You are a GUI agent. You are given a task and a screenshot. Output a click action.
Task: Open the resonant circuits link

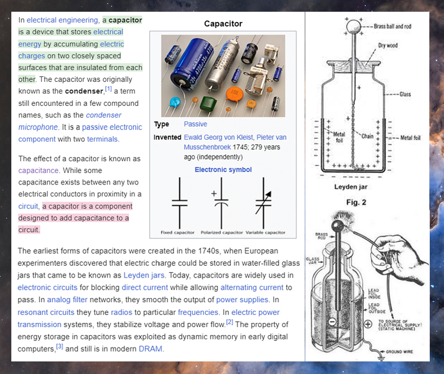tap(46, 312)
